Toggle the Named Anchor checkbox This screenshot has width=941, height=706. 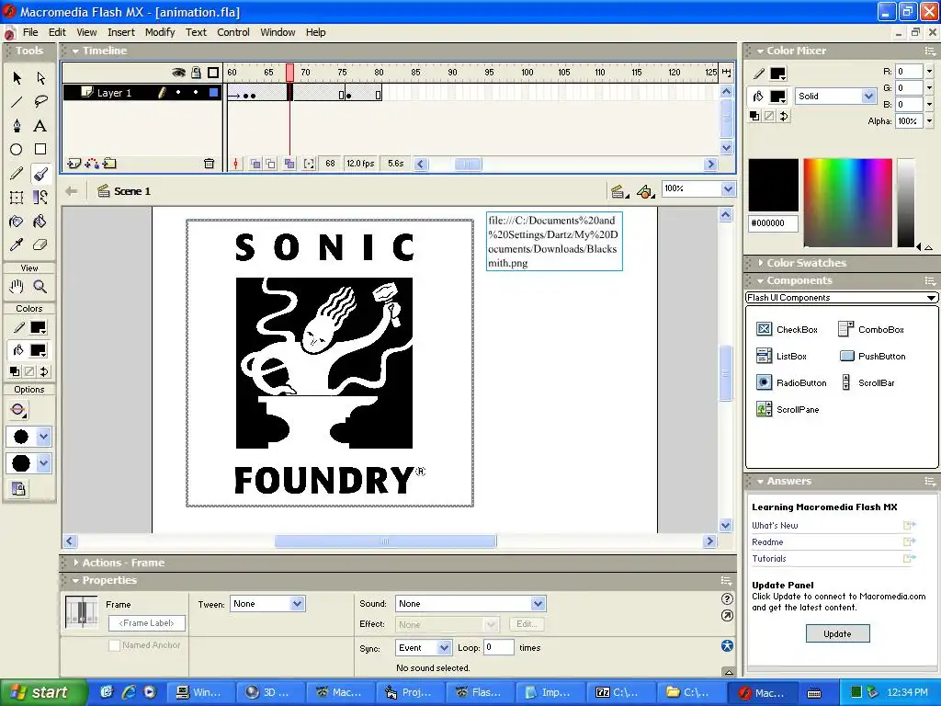coord(114,645)
